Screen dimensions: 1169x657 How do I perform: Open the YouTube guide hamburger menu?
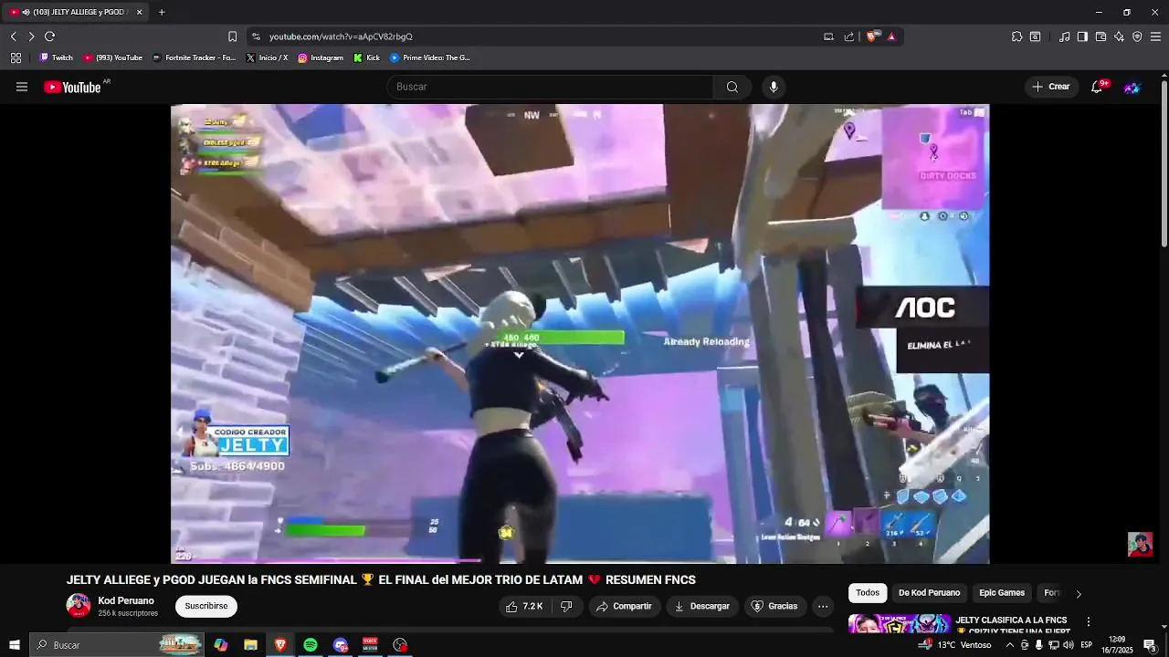(x=22, y=87)
